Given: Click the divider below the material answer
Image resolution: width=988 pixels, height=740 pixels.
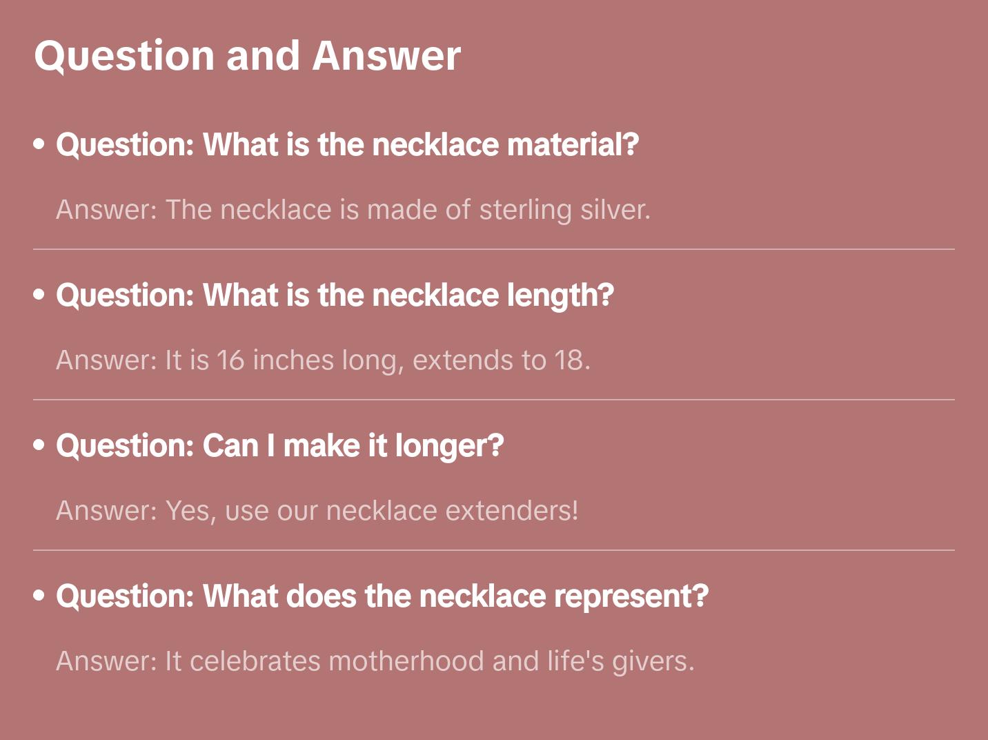Looking at the screenshot, I should [493, 249].
